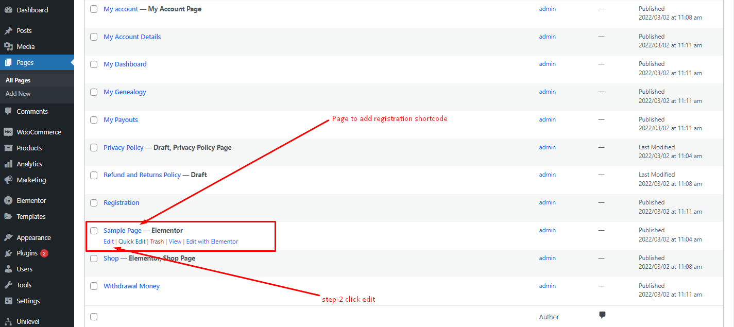
Task: Open the Media library
Action: click(25, 46)
